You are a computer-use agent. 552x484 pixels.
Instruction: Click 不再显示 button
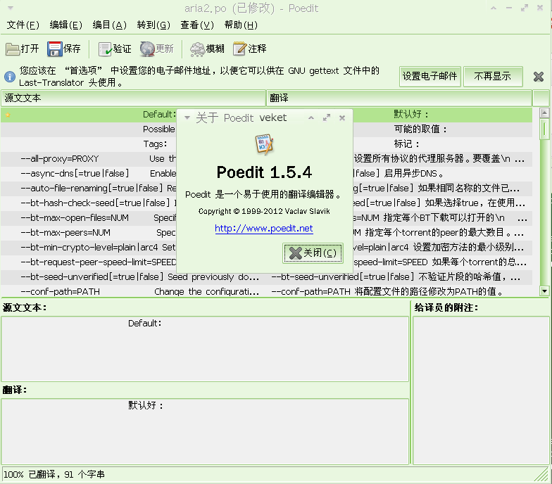click(x=493, y=76)
